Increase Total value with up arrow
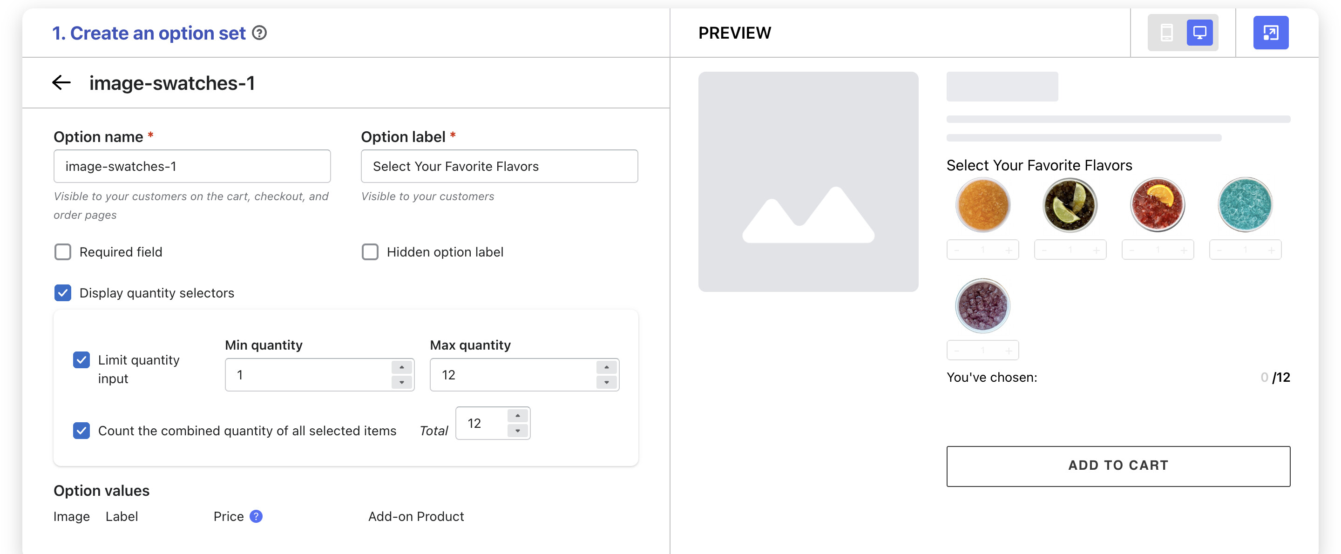Viewport: 1341px width, 554px height. [x=517, y=415]
